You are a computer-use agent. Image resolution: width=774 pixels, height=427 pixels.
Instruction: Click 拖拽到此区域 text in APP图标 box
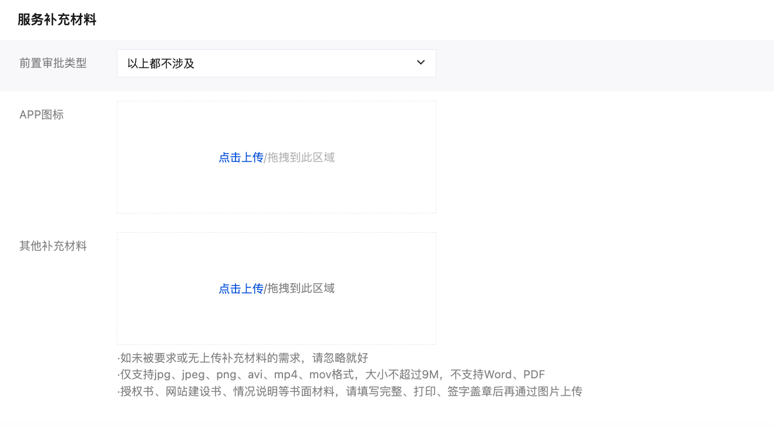click(x=301, y=157)
